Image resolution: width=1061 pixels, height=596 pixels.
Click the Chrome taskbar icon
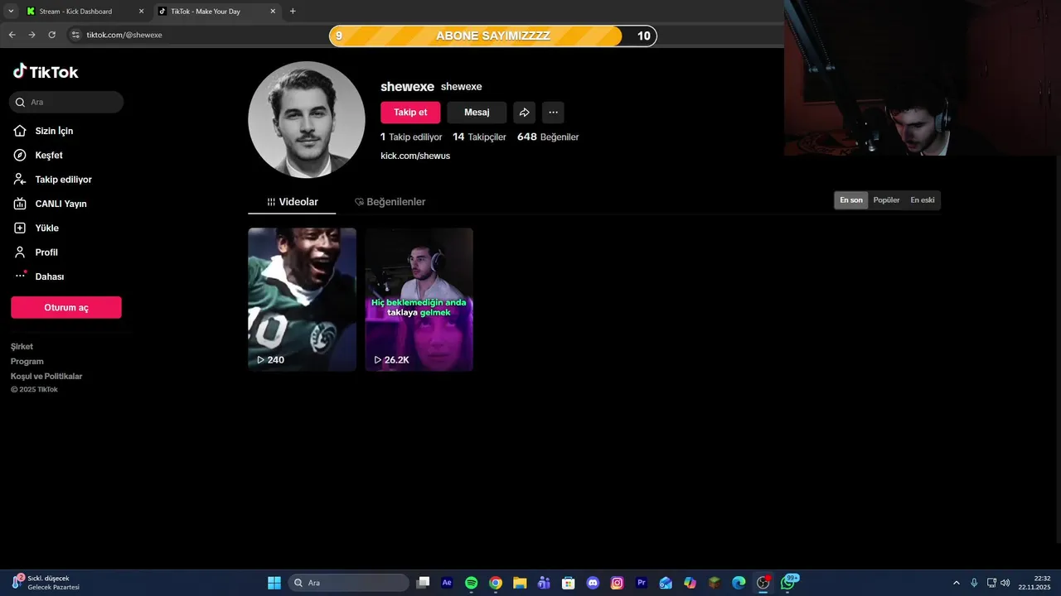pos(496,583)
